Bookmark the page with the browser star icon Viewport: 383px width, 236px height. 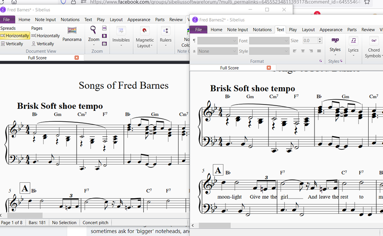click(367, 2)
